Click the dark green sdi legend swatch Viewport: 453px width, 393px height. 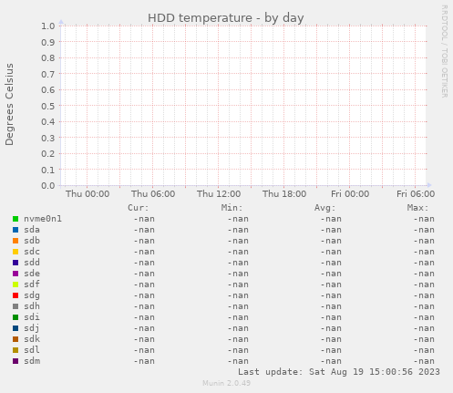pyautogui.click(x=15, y=317)
